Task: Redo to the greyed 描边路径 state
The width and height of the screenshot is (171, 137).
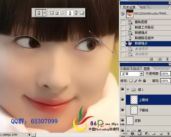Action: pyautogui.click(x=148, y=54)
